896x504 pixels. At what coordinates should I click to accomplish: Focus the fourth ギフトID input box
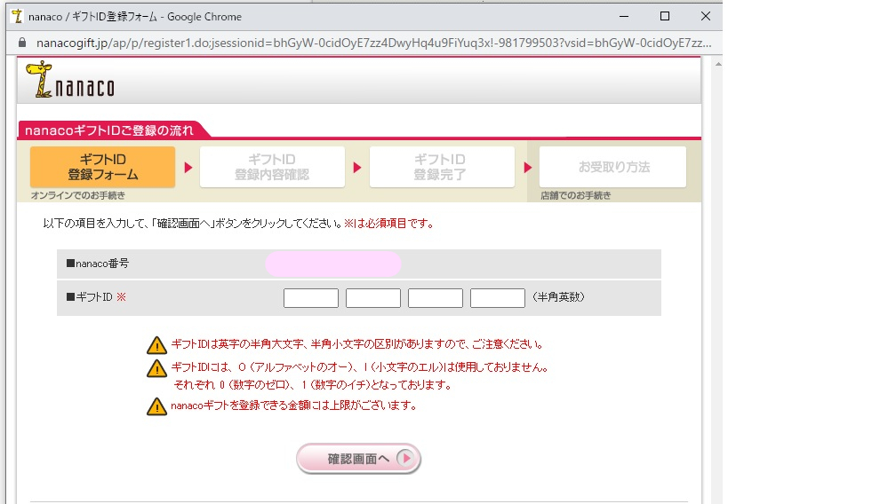[498, 298]
